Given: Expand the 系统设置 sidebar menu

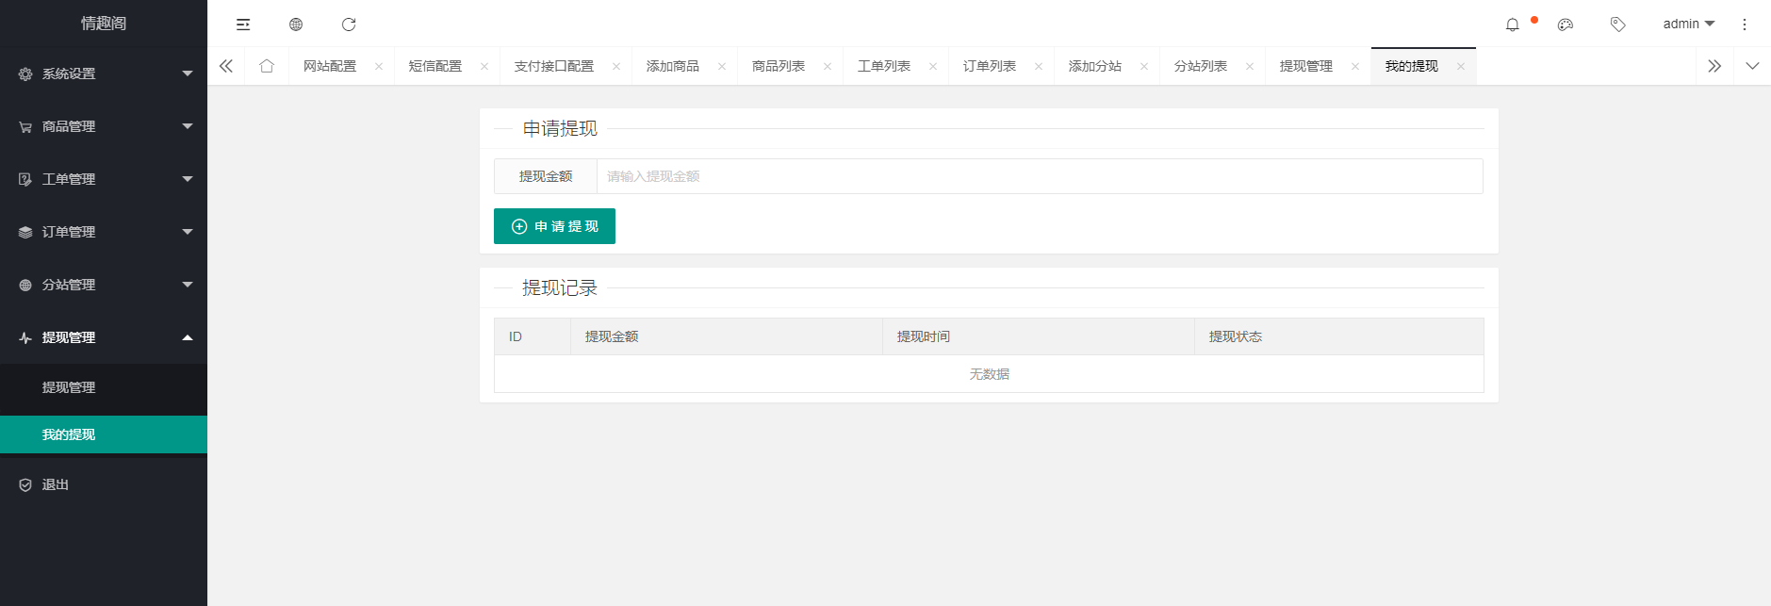Looking at the screenshot, I should [104, 74].
